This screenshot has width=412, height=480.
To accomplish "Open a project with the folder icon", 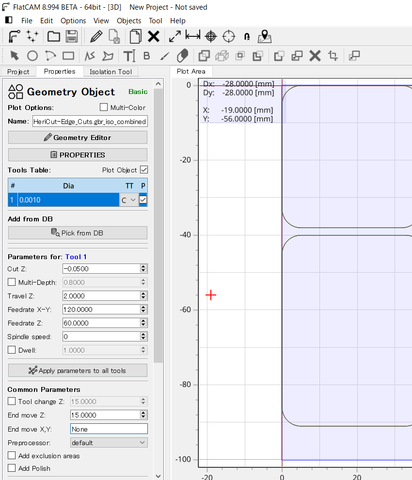I will [54, 36].
